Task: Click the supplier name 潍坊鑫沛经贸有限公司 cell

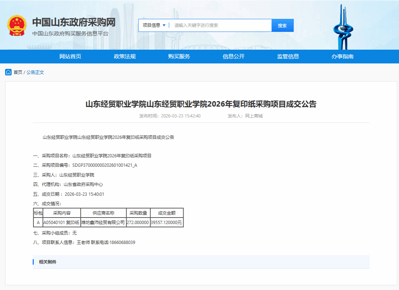Action: click(x=103, y=222)
